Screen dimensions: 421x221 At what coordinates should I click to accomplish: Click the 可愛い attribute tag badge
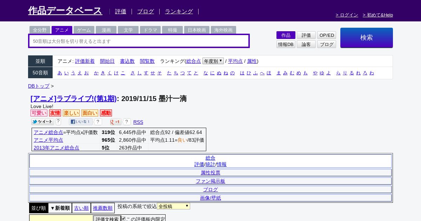pyautogui.click(x=39, y=113)
